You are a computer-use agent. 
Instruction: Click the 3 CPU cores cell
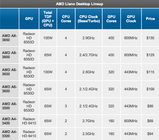(x=66, y=106)
